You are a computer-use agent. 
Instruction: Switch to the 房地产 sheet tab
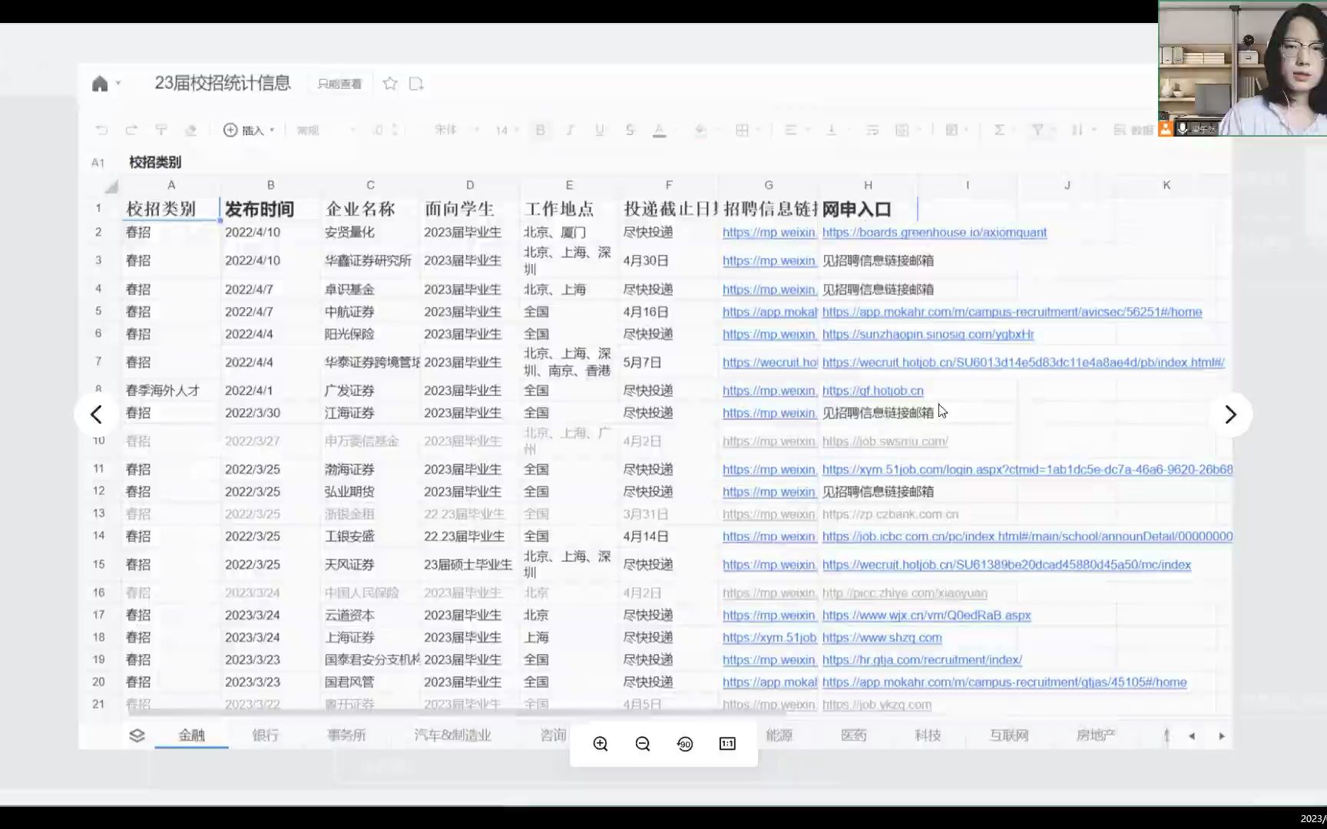tap(1096, 735)
